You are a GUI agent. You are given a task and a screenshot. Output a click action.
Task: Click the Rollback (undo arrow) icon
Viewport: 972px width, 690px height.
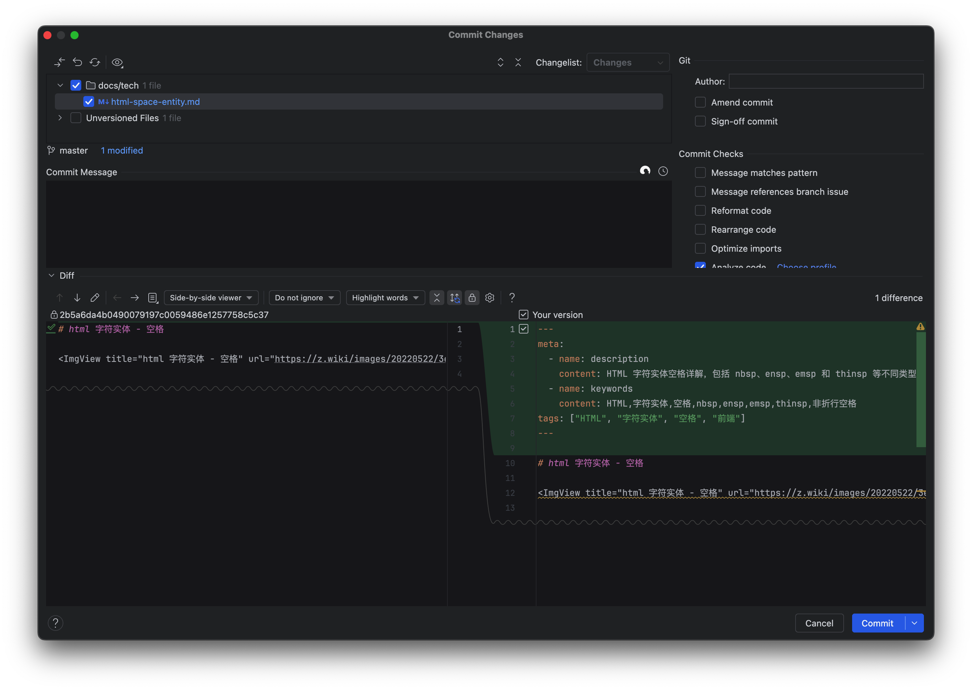(77, 63)
